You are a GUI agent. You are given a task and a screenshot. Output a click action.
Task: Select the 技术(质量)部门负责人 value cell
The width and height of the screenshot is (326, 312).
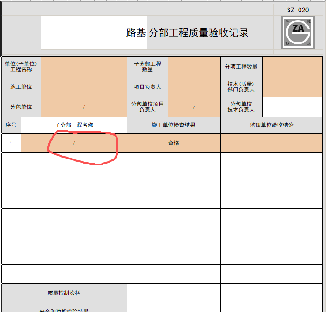[x=292, y=87]
